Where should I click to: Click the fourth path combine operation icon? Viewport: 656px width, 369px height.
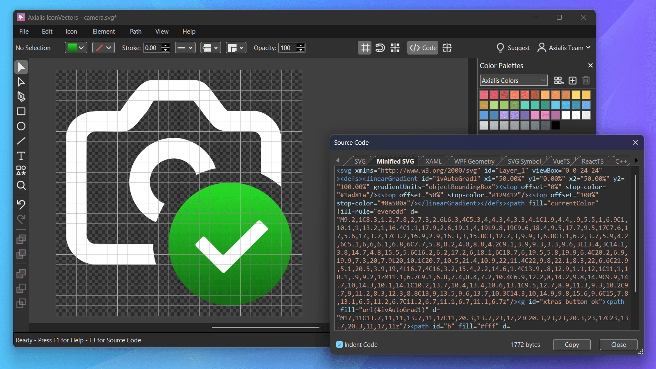pos(21,289)
